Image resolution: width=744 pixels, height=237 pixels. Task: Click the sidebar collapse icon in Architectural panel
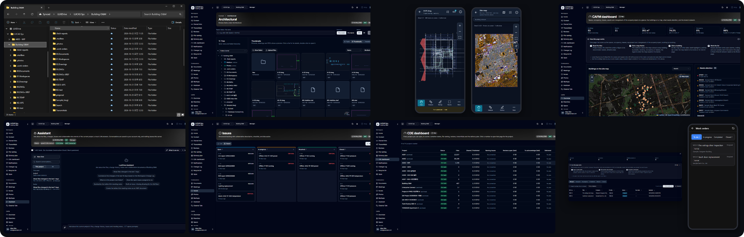click(218, 7)
